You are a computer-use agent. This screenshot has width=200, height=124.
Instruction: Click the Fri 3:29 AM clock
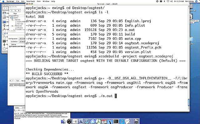179,1
